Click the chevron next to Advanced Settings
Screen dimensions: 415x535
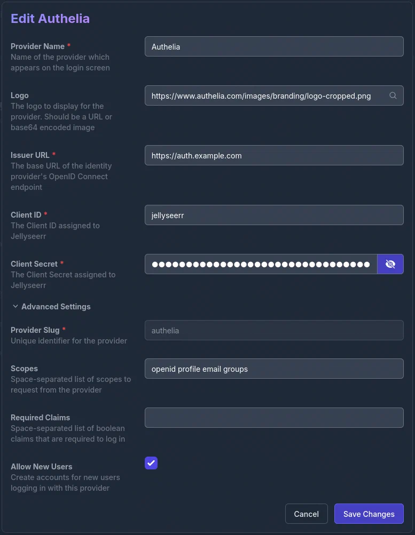(15, 306)
